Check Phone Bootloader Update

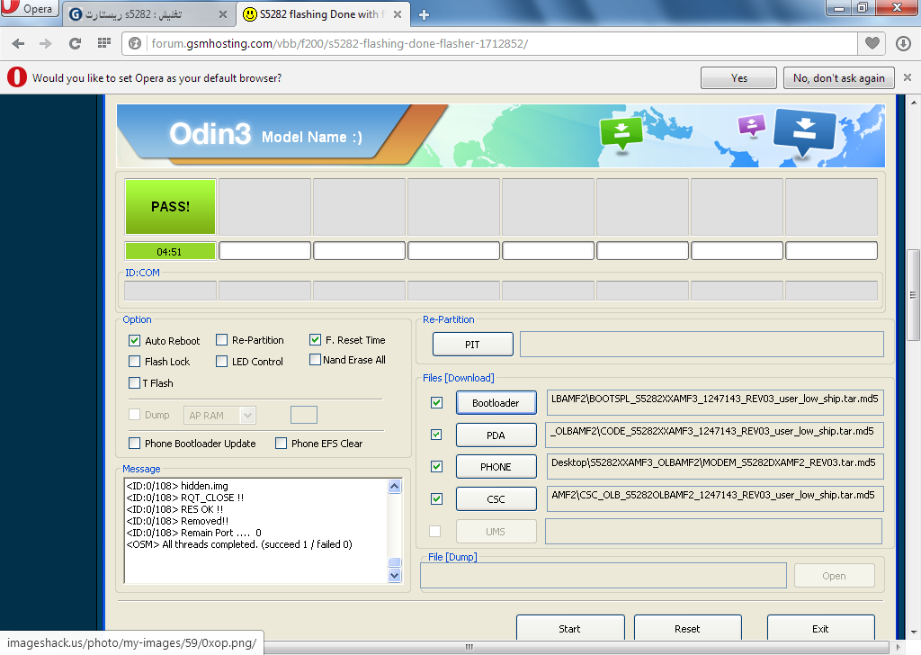(x=135, y=443)
